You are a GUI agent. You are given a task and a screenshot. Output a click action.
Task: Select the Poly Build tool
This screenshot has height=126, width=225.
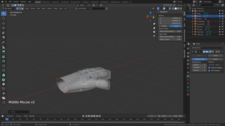[4, 75]
